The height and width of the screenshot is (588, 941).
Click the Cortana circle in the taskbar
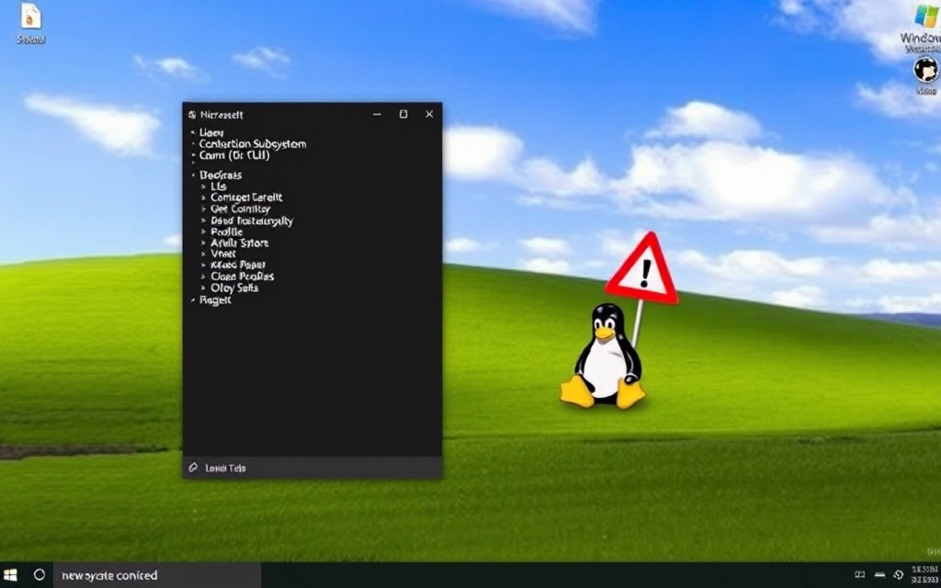tap(39, 575)
